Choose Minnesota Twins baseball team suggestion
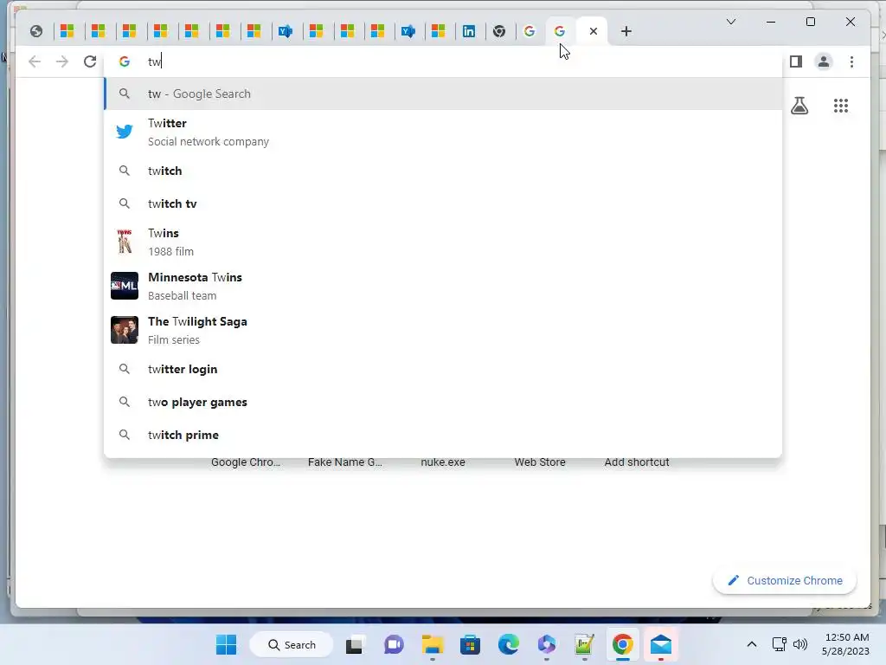886x665 pixels. [443, 286]
